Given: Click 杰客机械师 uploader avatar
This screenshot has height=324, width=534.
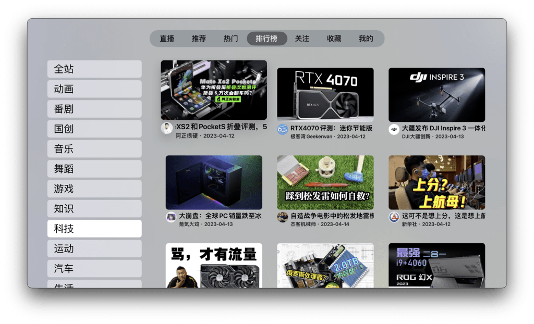Looking at the screenshot, I should (282, 217).
